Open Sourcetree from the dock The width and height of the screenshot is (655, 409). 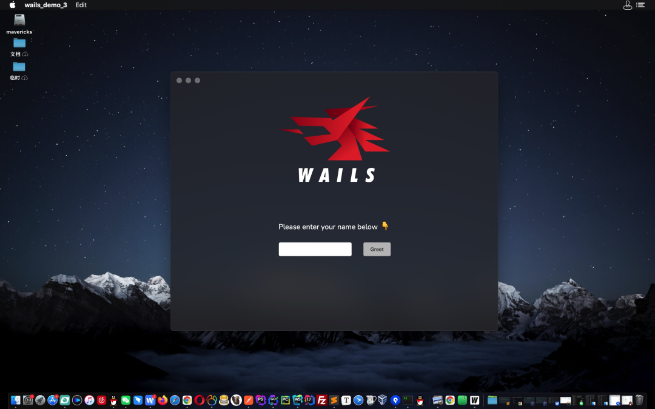point(395,401)
